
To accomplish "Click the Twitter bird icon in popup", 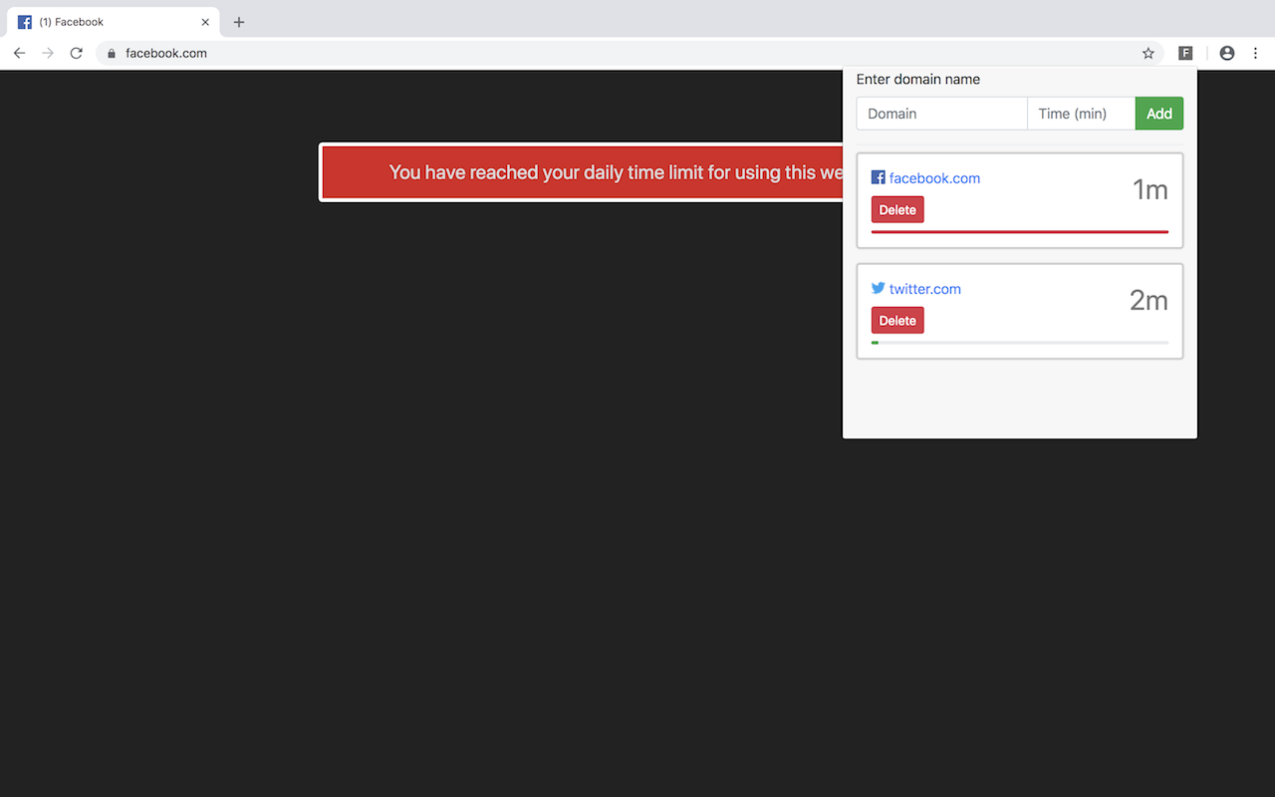I will pos(878,288).
